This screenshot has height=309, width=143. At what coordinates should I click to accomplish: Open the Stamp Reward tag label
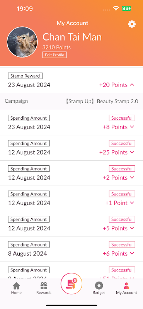click(x=25, y=76)
